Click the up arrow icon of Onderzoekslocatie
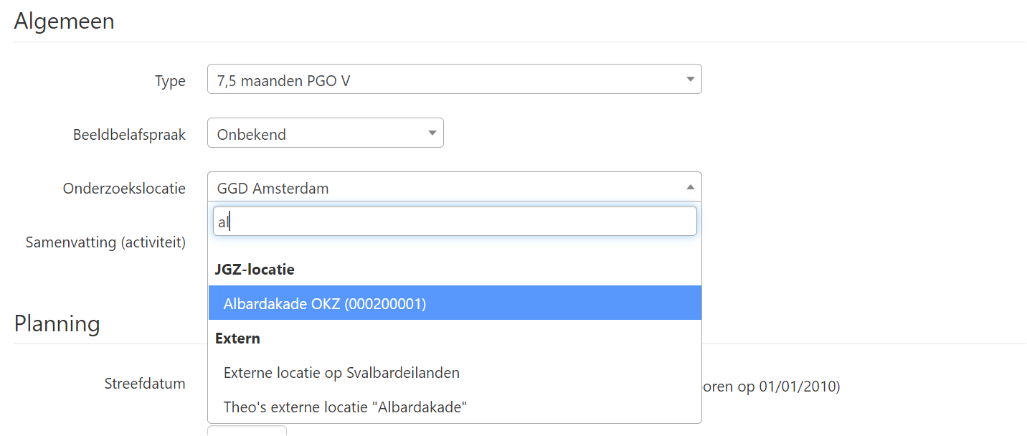1027x436 pixels. pos(690,187)
